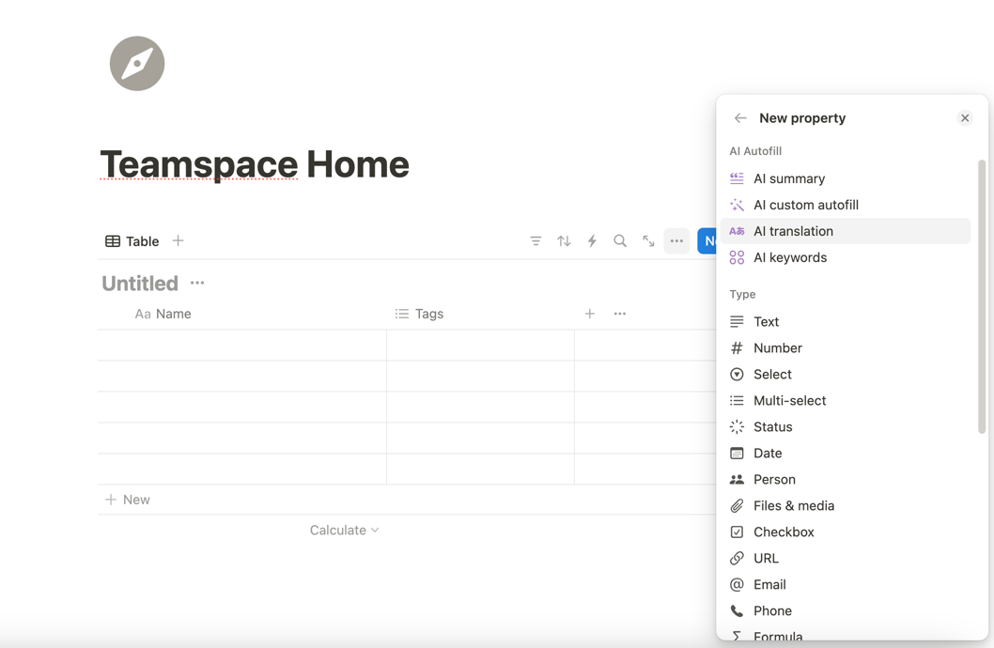Close the New property panel
The height and width of the screenshot is (648, 994).
[965, 118]
